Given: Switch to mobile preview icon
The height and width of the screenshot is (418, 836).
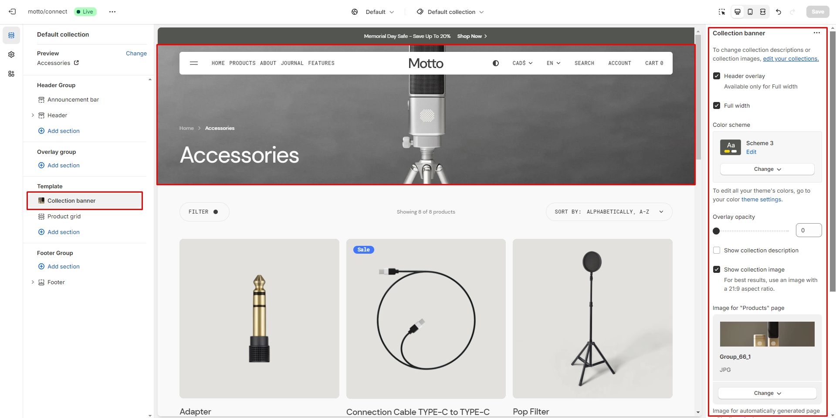Looking at the screenshot, I should 750,12.
